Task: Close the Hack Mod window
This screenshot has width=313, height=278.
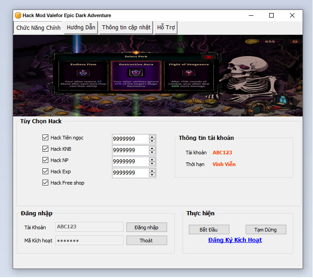Action: (292, 15)
